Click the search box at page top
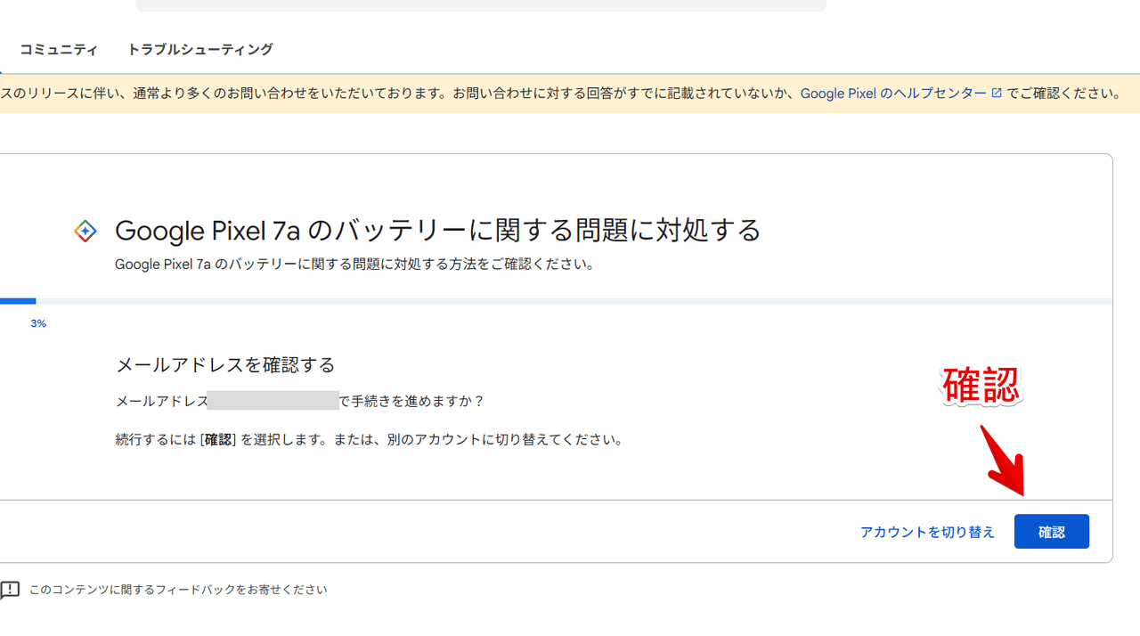The width and height of the screenshot is (1140, 636). coord(481,4)
